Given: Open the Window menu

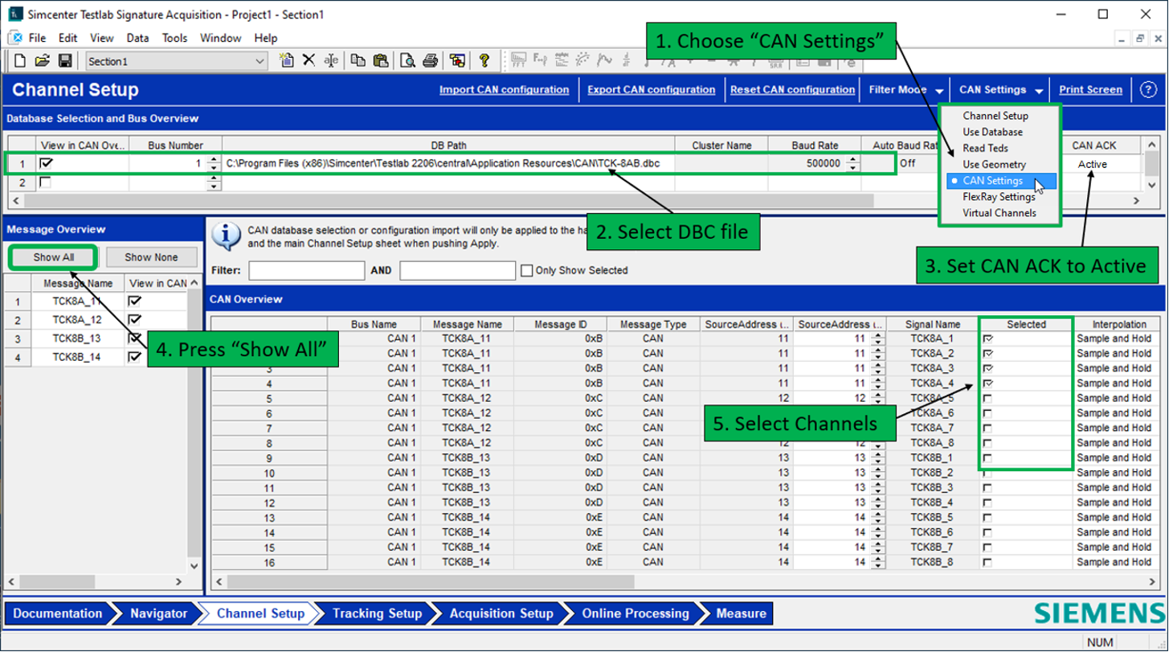Looking at the screenshot, I should pos(220,38).
